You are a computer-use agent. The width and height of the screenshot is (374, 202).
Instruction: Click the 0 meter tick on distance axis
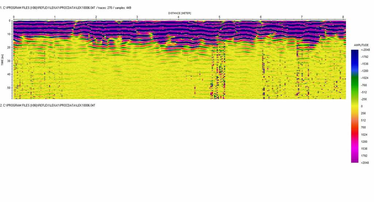point(14,17)
